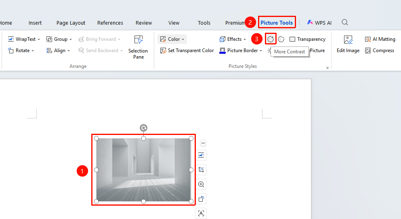
Task: Click the Less Contrast icon
Action: 281,39
